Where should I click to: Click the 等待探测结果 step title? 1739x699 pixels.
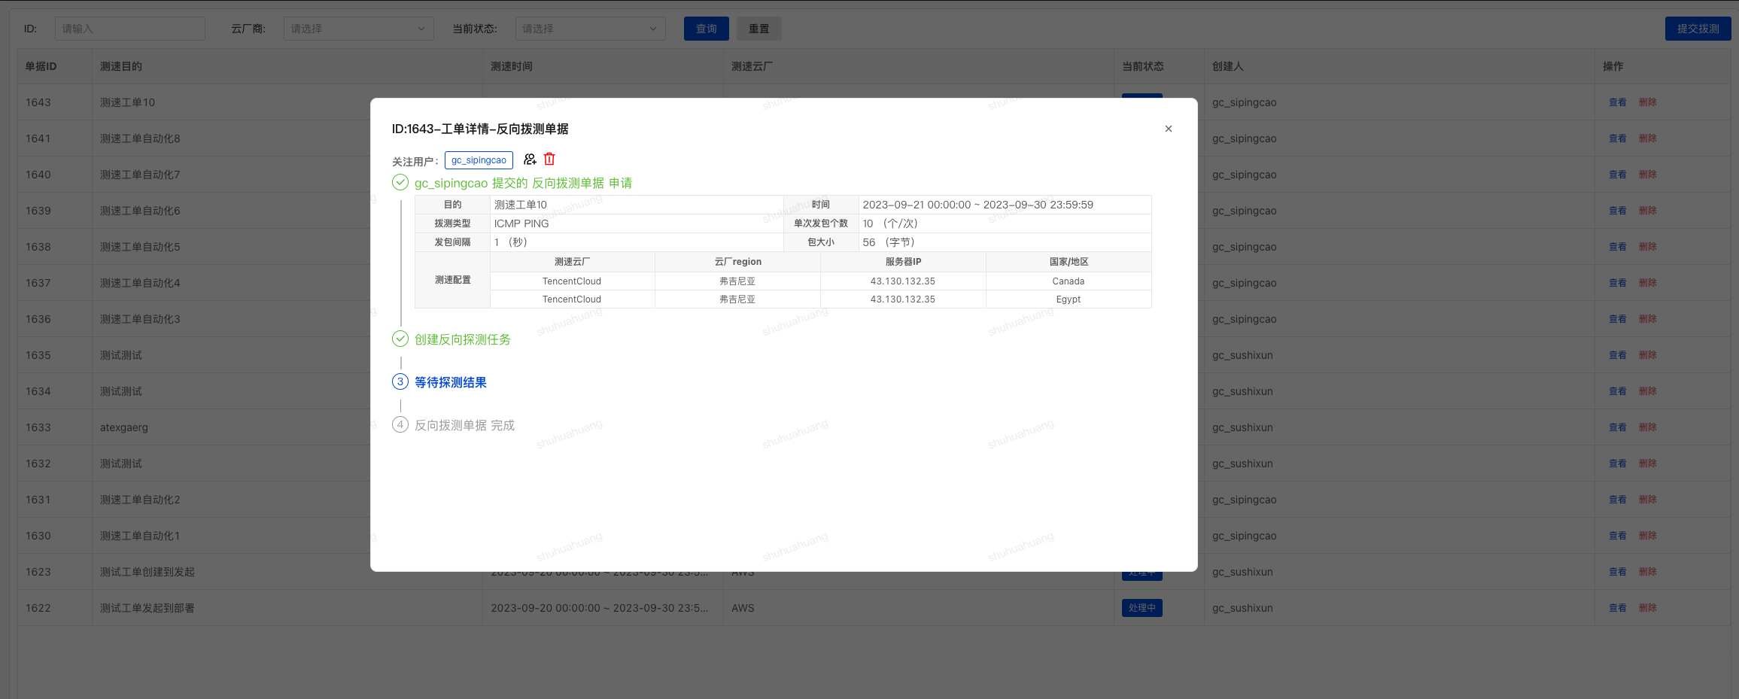coord(450,382)
